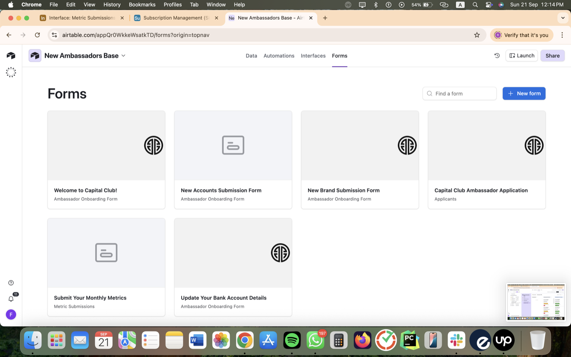Viewport: 571px width, 357px height.
Task: Open WhatsApp from the dock
Action: 316,340
